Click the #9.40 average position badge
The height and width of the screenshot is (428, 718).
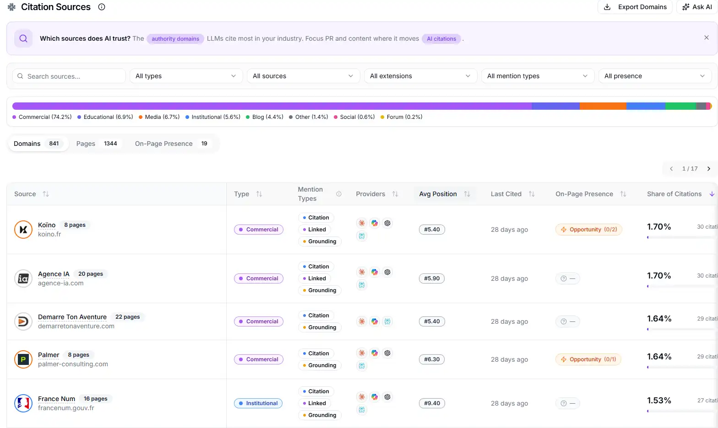pyautogui.click(x=432, y=403)
